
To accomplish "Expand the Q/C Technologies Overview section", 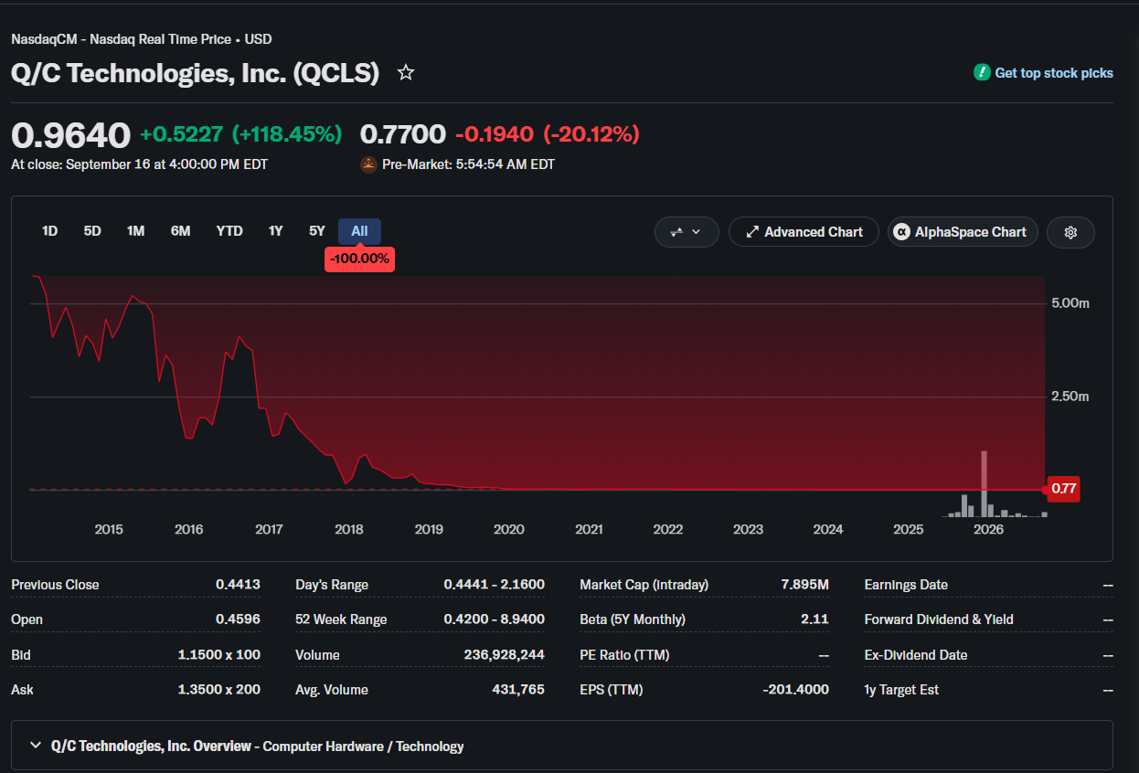I will (562, 746).
